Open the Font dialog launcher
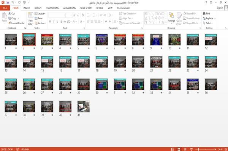This screenshot has width=228, height=151. (84, 28)
